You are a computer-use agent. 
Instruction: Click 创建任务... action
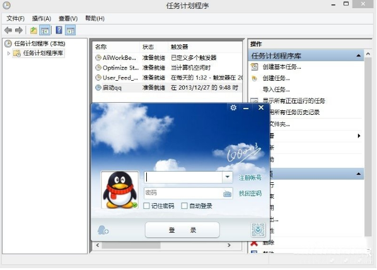276,78
